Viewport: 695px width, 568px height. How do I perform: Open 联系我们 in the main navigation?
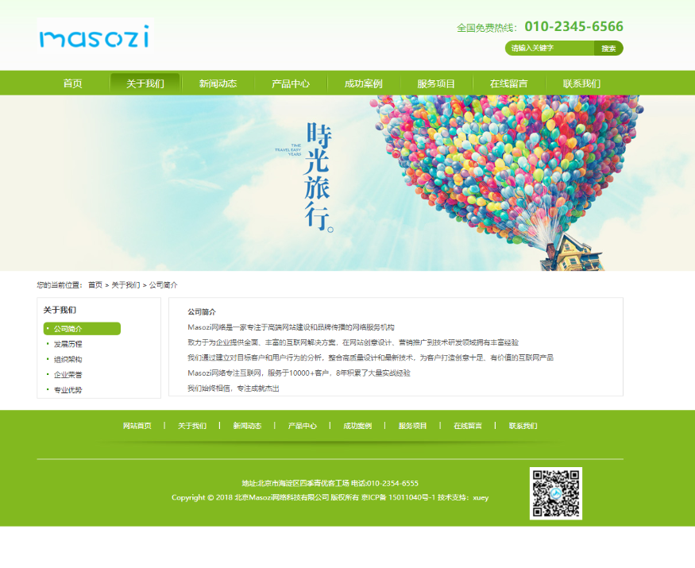(581, 83)
